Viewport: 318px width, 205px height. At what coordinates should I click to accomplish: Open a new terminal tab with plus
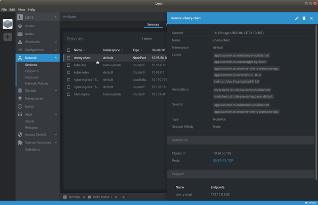(124, 197)
